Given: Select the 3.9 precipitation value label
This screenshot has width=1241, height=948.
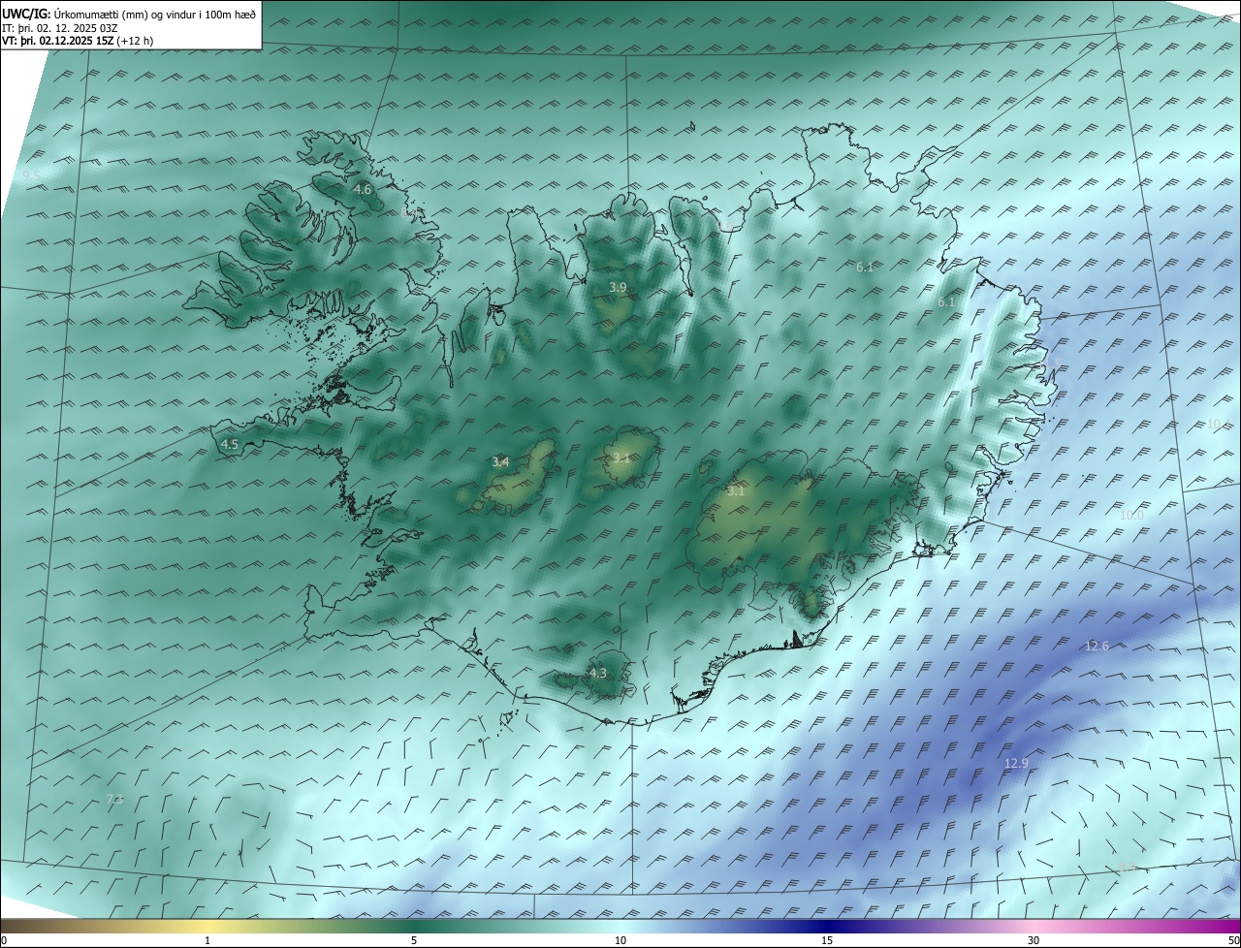Looking at the screenshot, I should click(x=618, y=288).
